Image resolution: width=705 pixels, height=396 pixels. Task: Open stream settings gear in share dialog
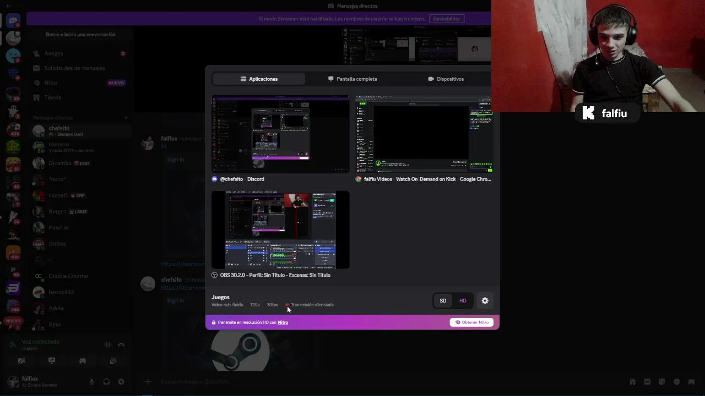(485, 301)
